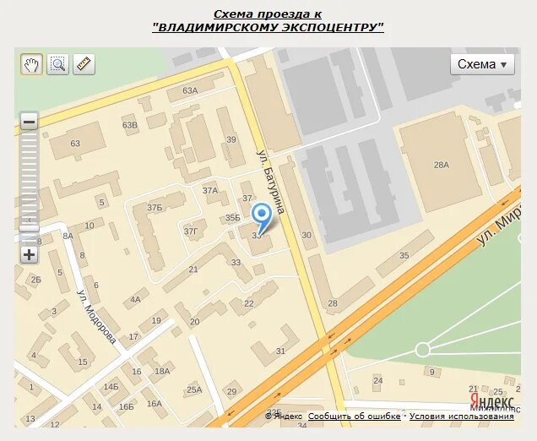Screen dimensions: 537x441
Task: Click building label 37Б
Action: click(x=155, y=207)
